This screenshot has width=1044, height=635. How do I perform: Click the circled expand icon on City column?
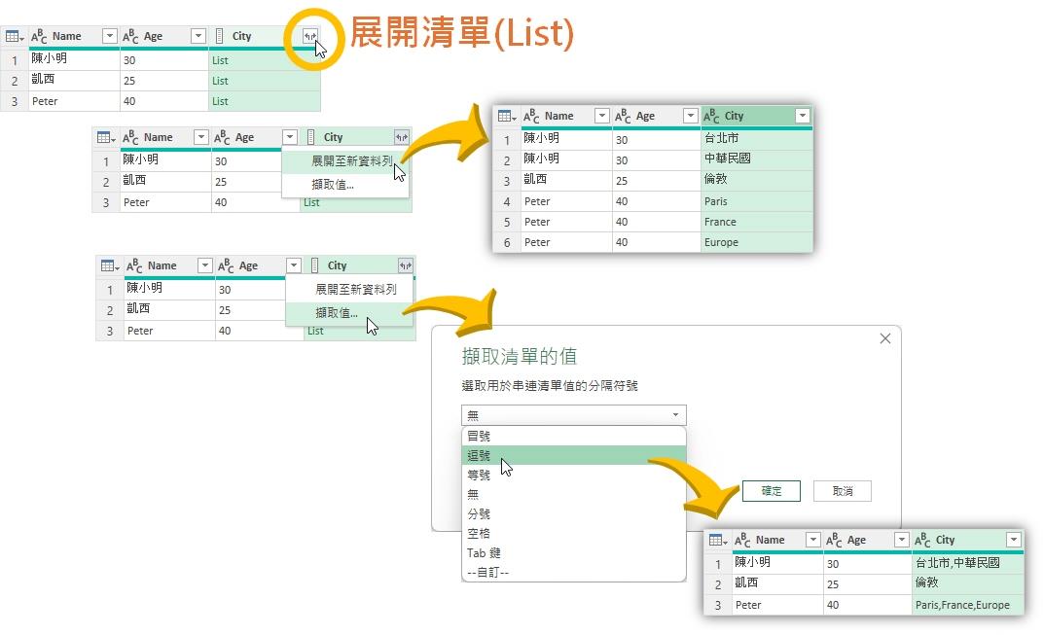coord(310,37)
